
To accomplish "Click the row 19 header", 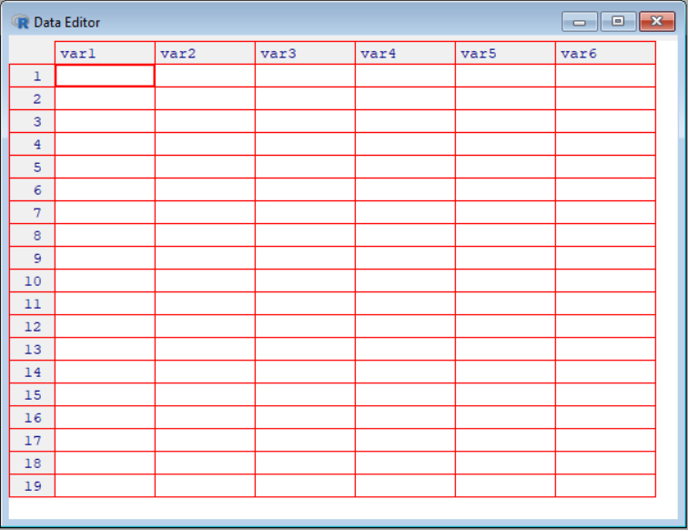I will point(33,486).
